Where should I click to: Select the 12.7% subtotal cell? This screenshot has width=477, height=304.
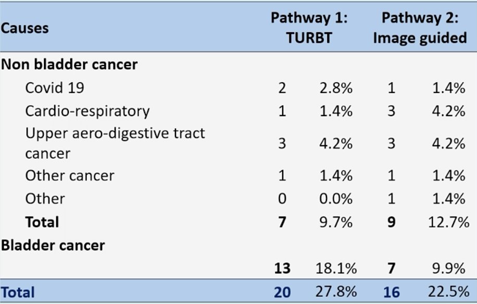click(x=449, y=222)
